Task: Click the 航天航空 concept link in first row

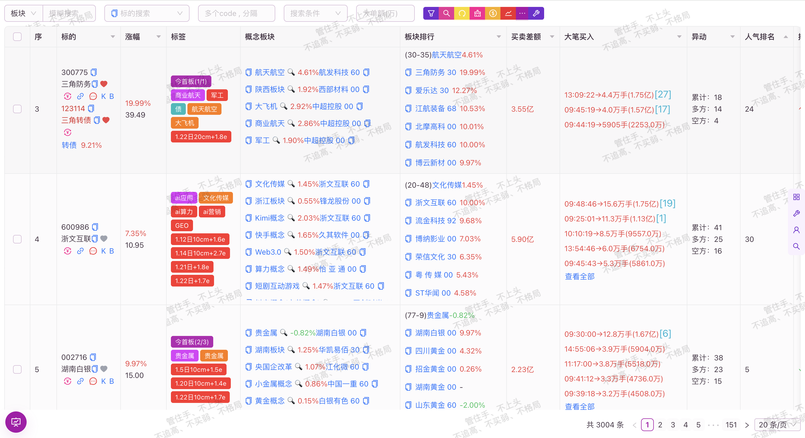Action: pos(269,72)
